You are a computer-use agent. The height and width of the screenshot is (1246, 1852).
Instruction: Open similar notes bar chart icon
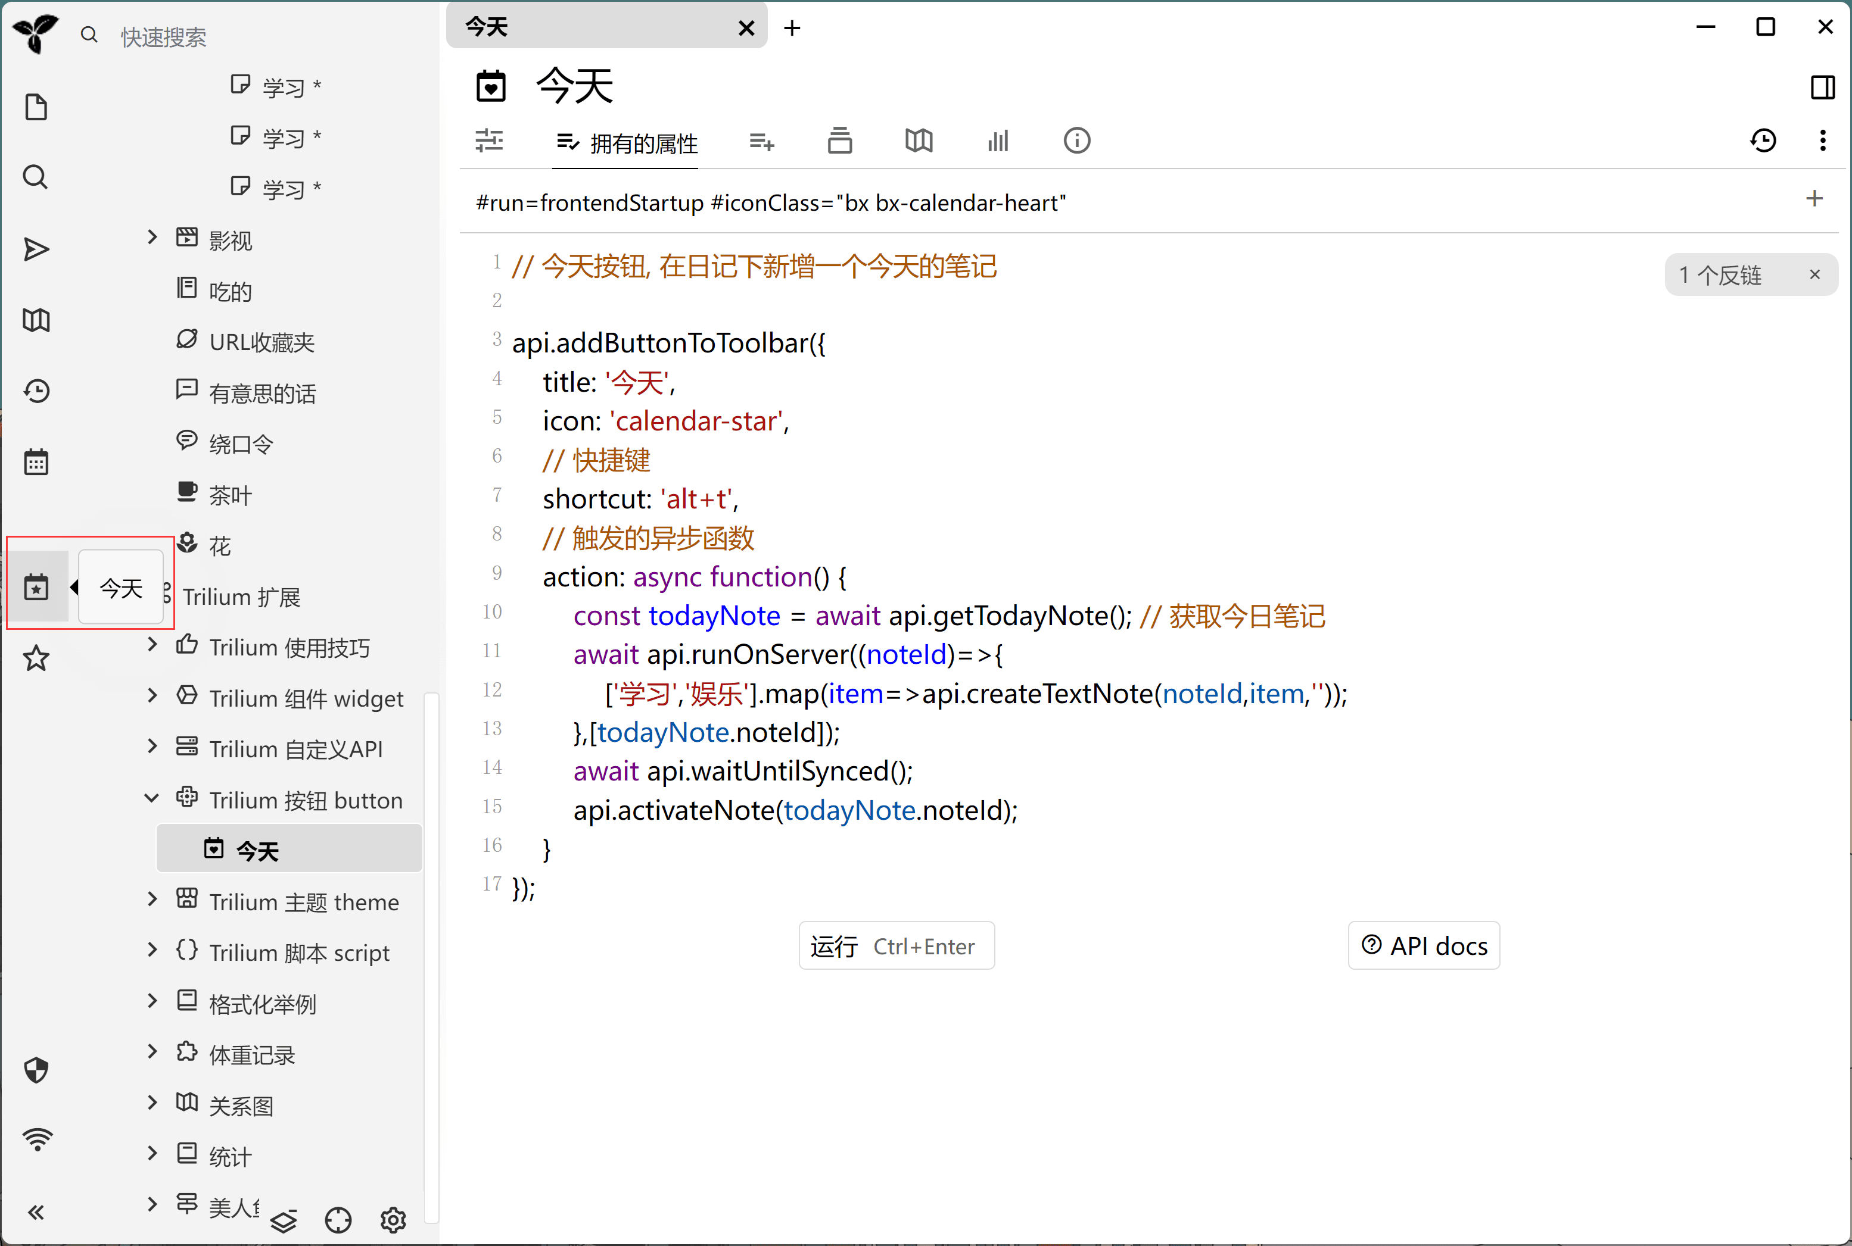[x=998, y=140]
